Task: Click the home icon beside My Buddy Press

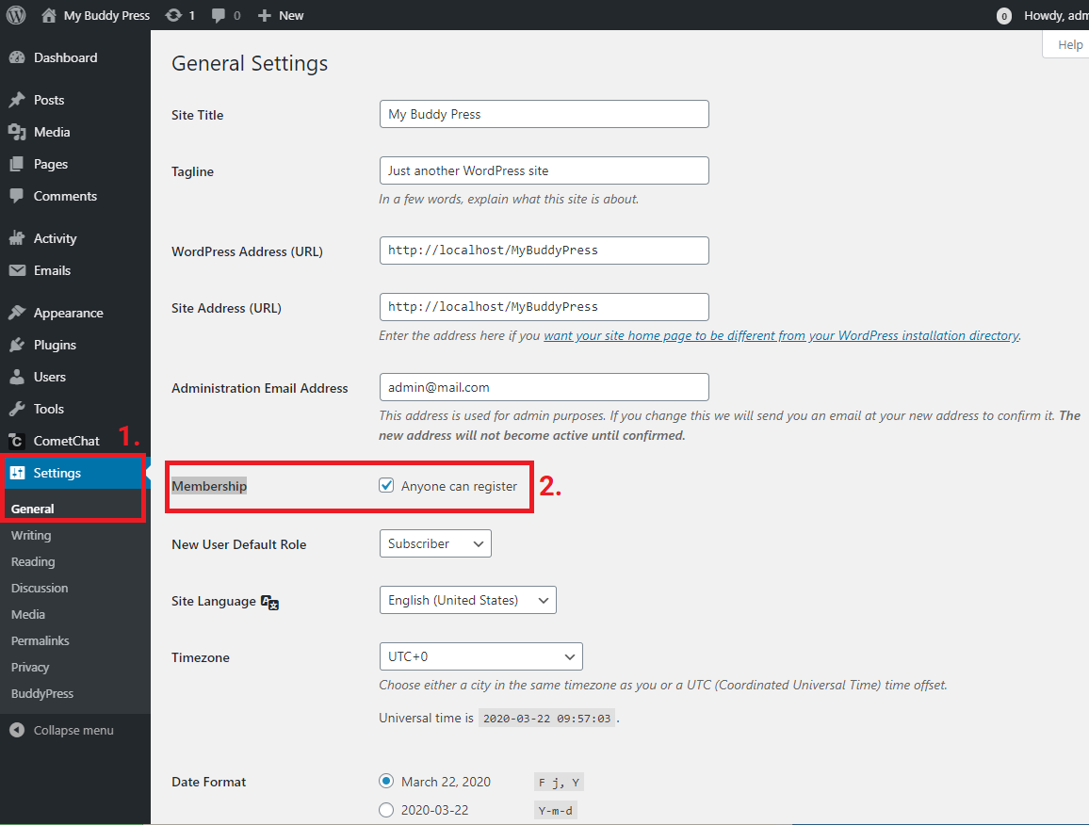Action: point(49,15)
